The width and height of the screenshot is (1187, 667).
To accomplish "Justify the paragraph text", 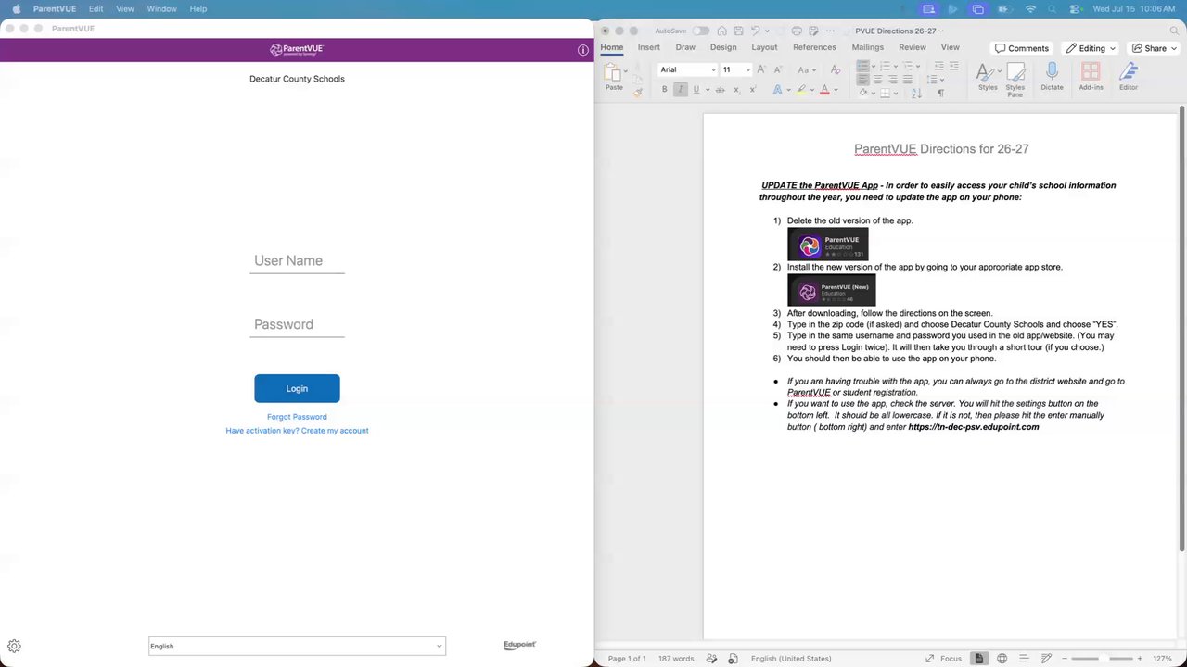I will (x=907, y=81).
